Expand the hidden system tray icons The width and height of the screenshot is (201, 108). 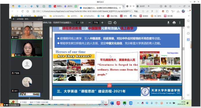[138, 103]
